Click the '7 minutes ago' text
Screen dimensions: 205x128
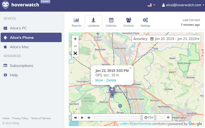pyautogui.click(x=190, y=25)
